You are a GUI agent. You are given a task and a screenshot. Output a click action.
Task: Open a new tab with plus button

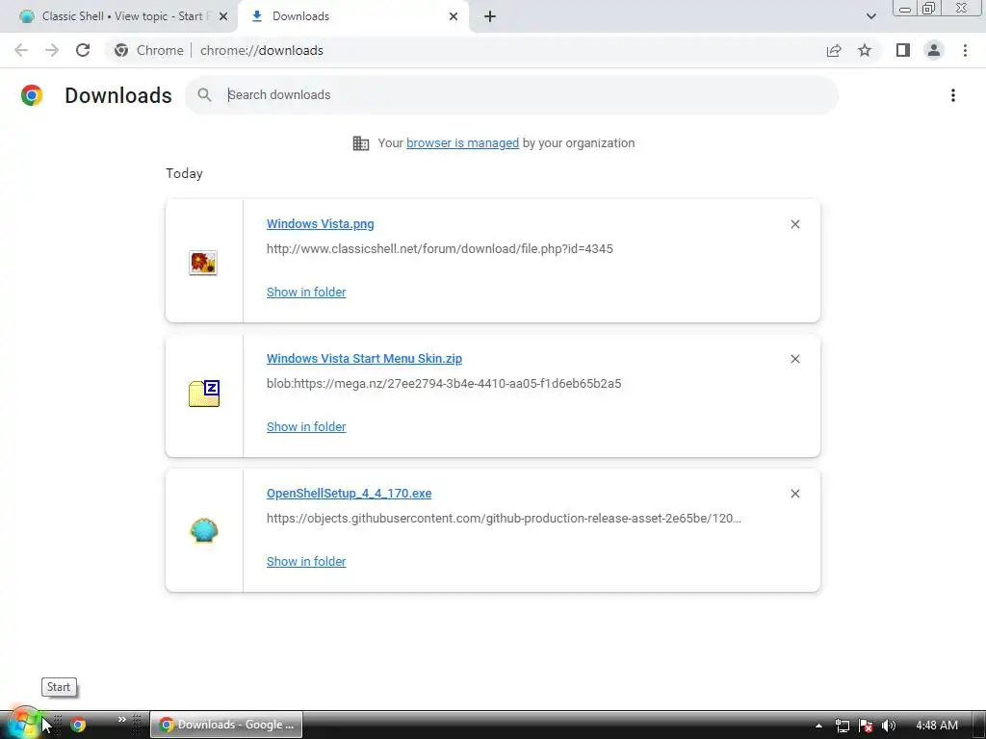490,16
